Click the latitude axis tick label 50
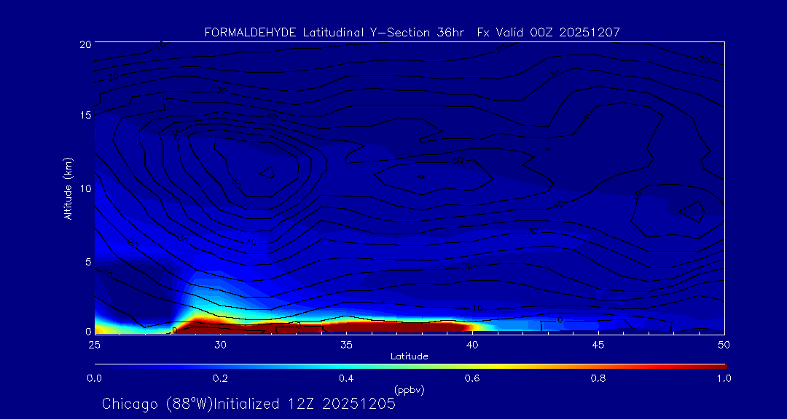The height and width of the screenshot is (419, 787). (724, 344)
